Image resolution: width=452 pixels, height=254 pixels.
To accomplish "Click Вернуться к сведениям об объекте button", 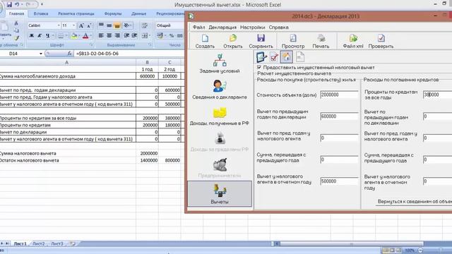I will tap(414, 202).
